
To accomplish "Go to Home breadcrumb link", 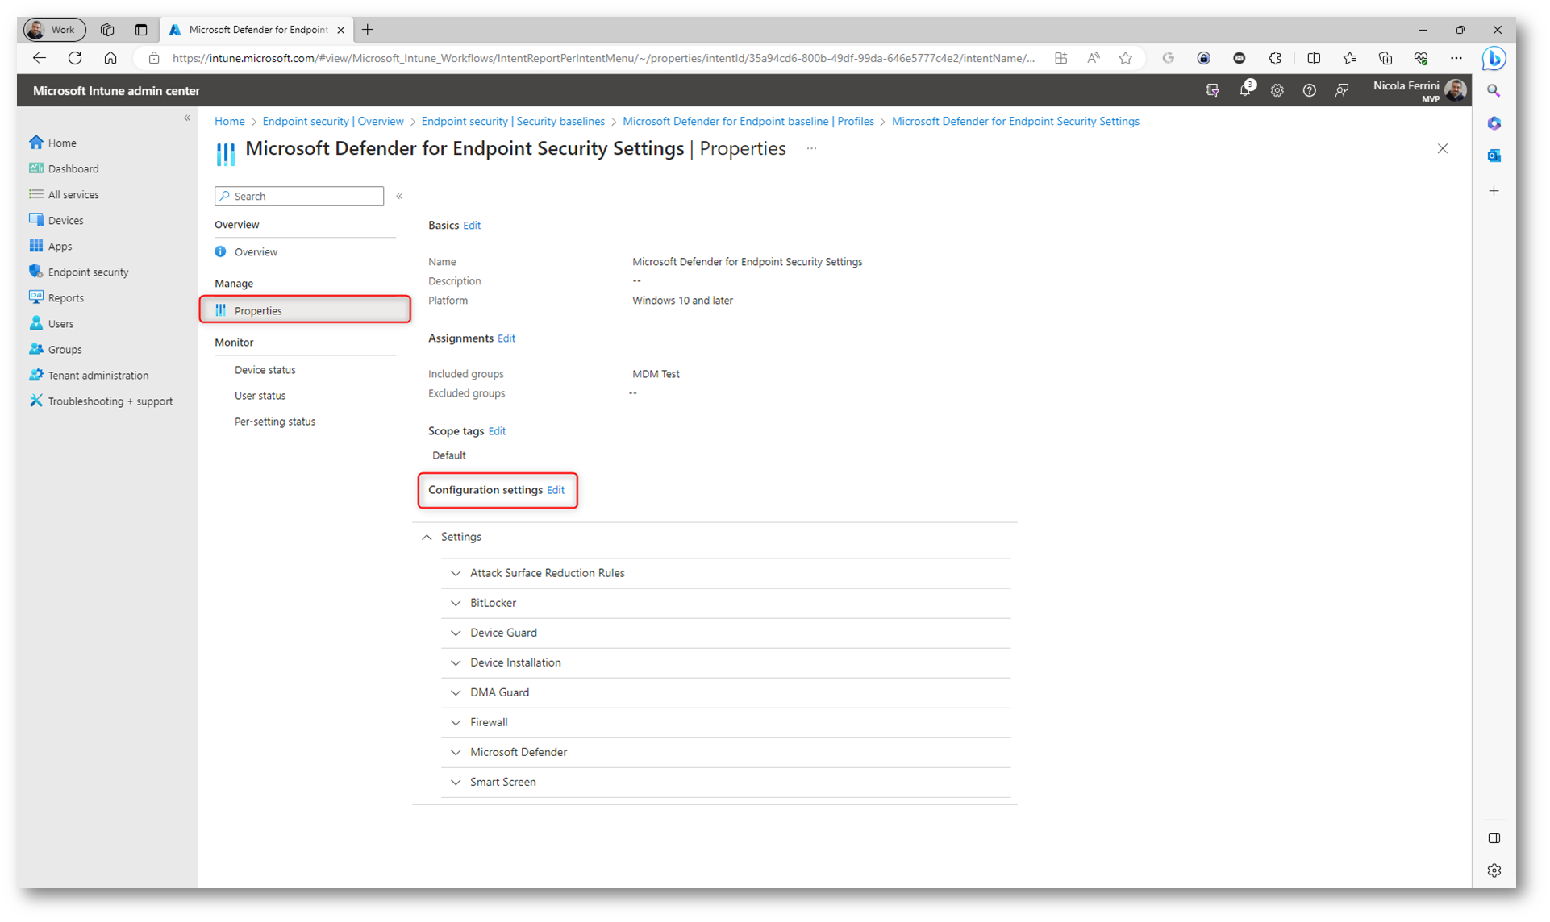I will tap(230, 121).
